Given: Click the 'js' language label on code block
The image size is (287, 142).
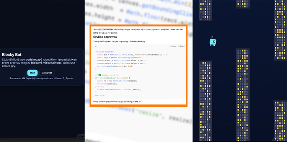Looking at the screenshot, I should click(x=96, y=46).
